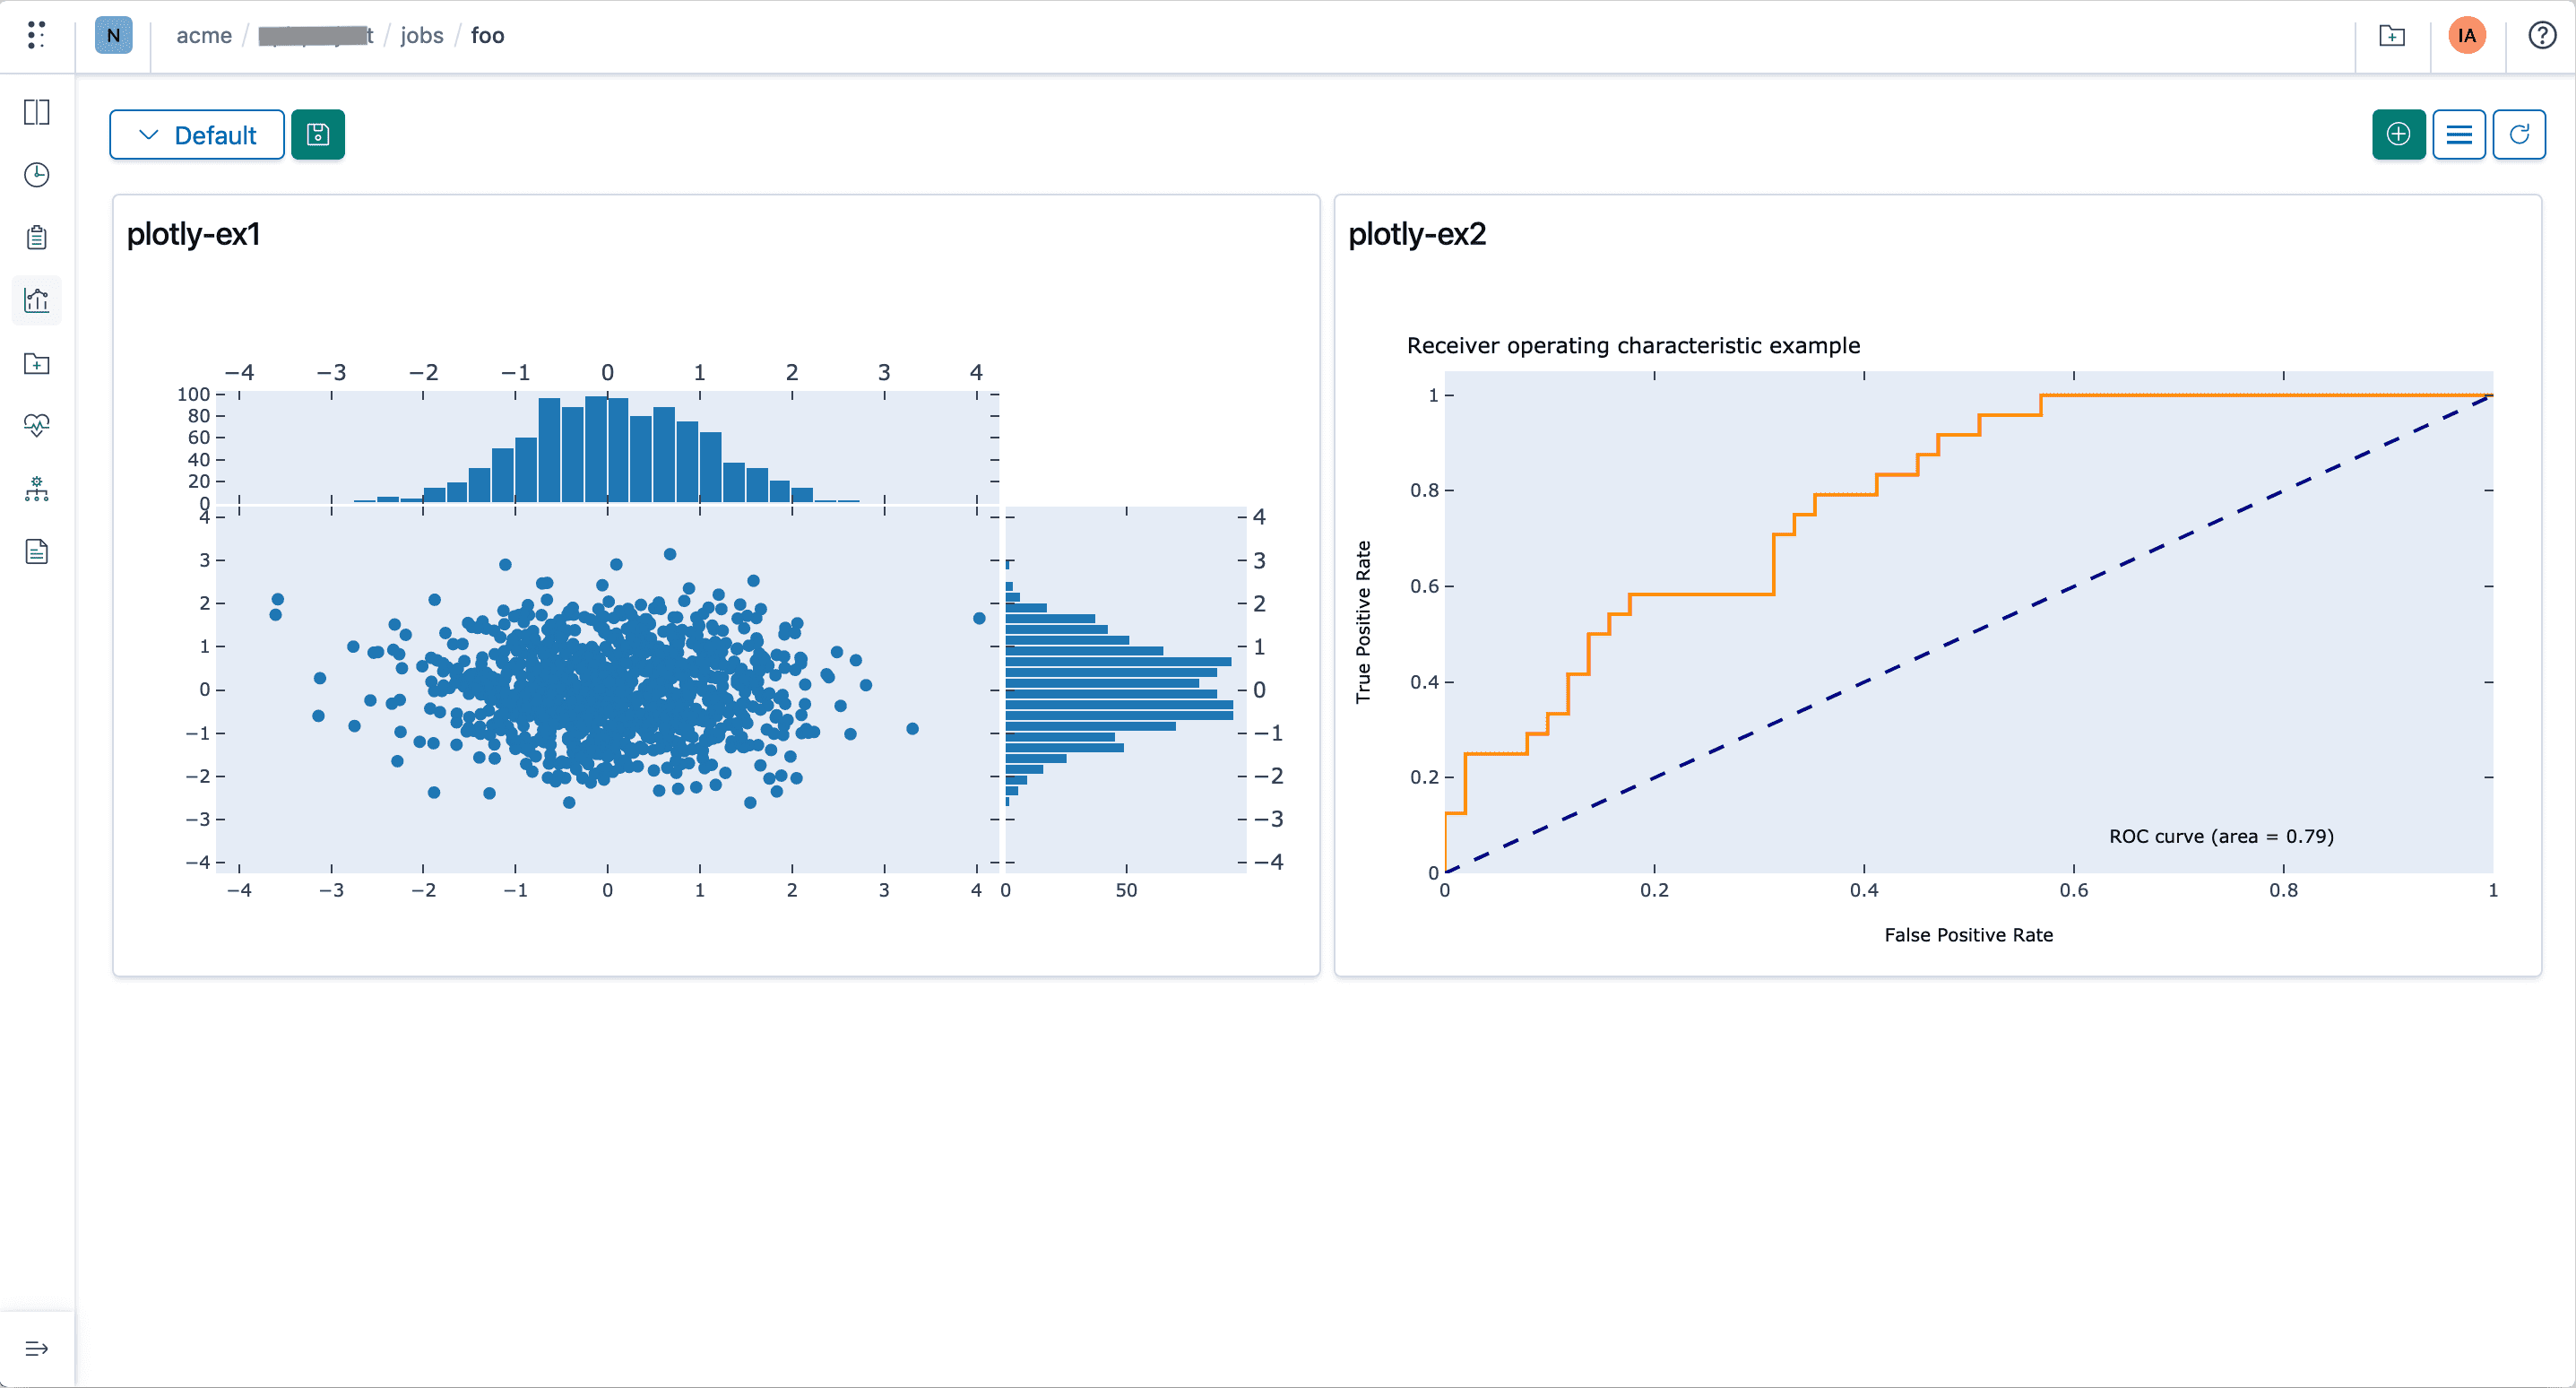Open the artifacts add-folder sidebar icon
This screenshot has height=1388, width=2576.
[x=36, y=363]
